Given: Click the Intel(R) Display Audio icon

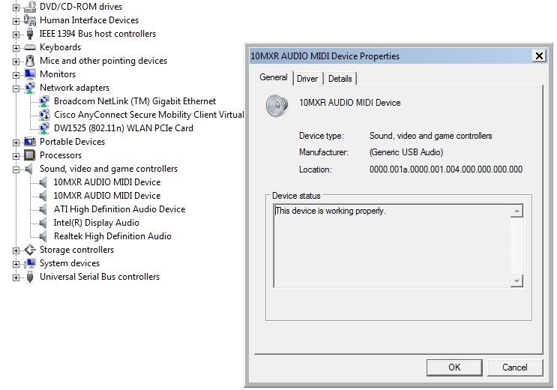Looking at the screenshot, I should [43, 223].
